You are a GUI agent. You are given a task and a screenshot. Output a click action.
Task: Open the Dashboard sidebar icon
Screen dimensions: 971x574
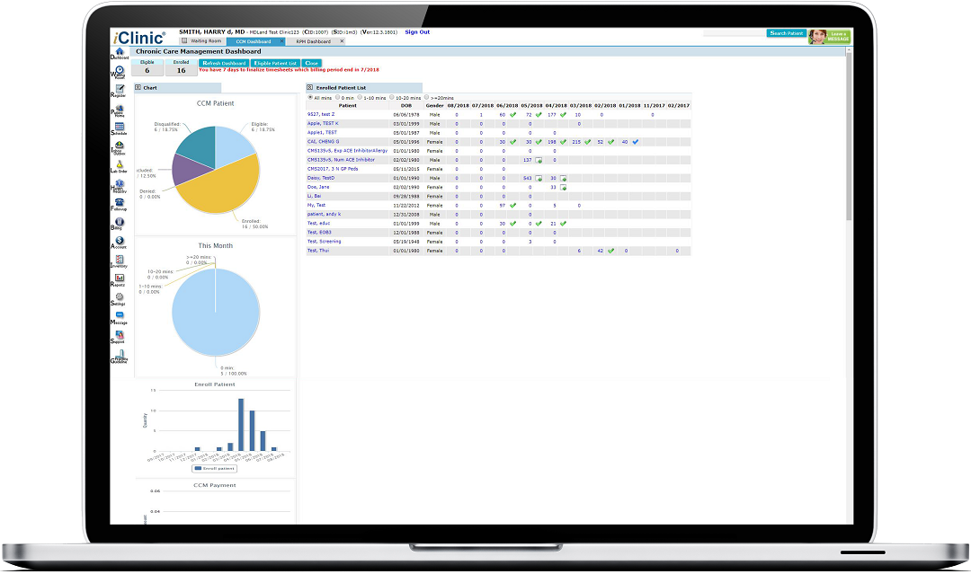pos(120,52)
